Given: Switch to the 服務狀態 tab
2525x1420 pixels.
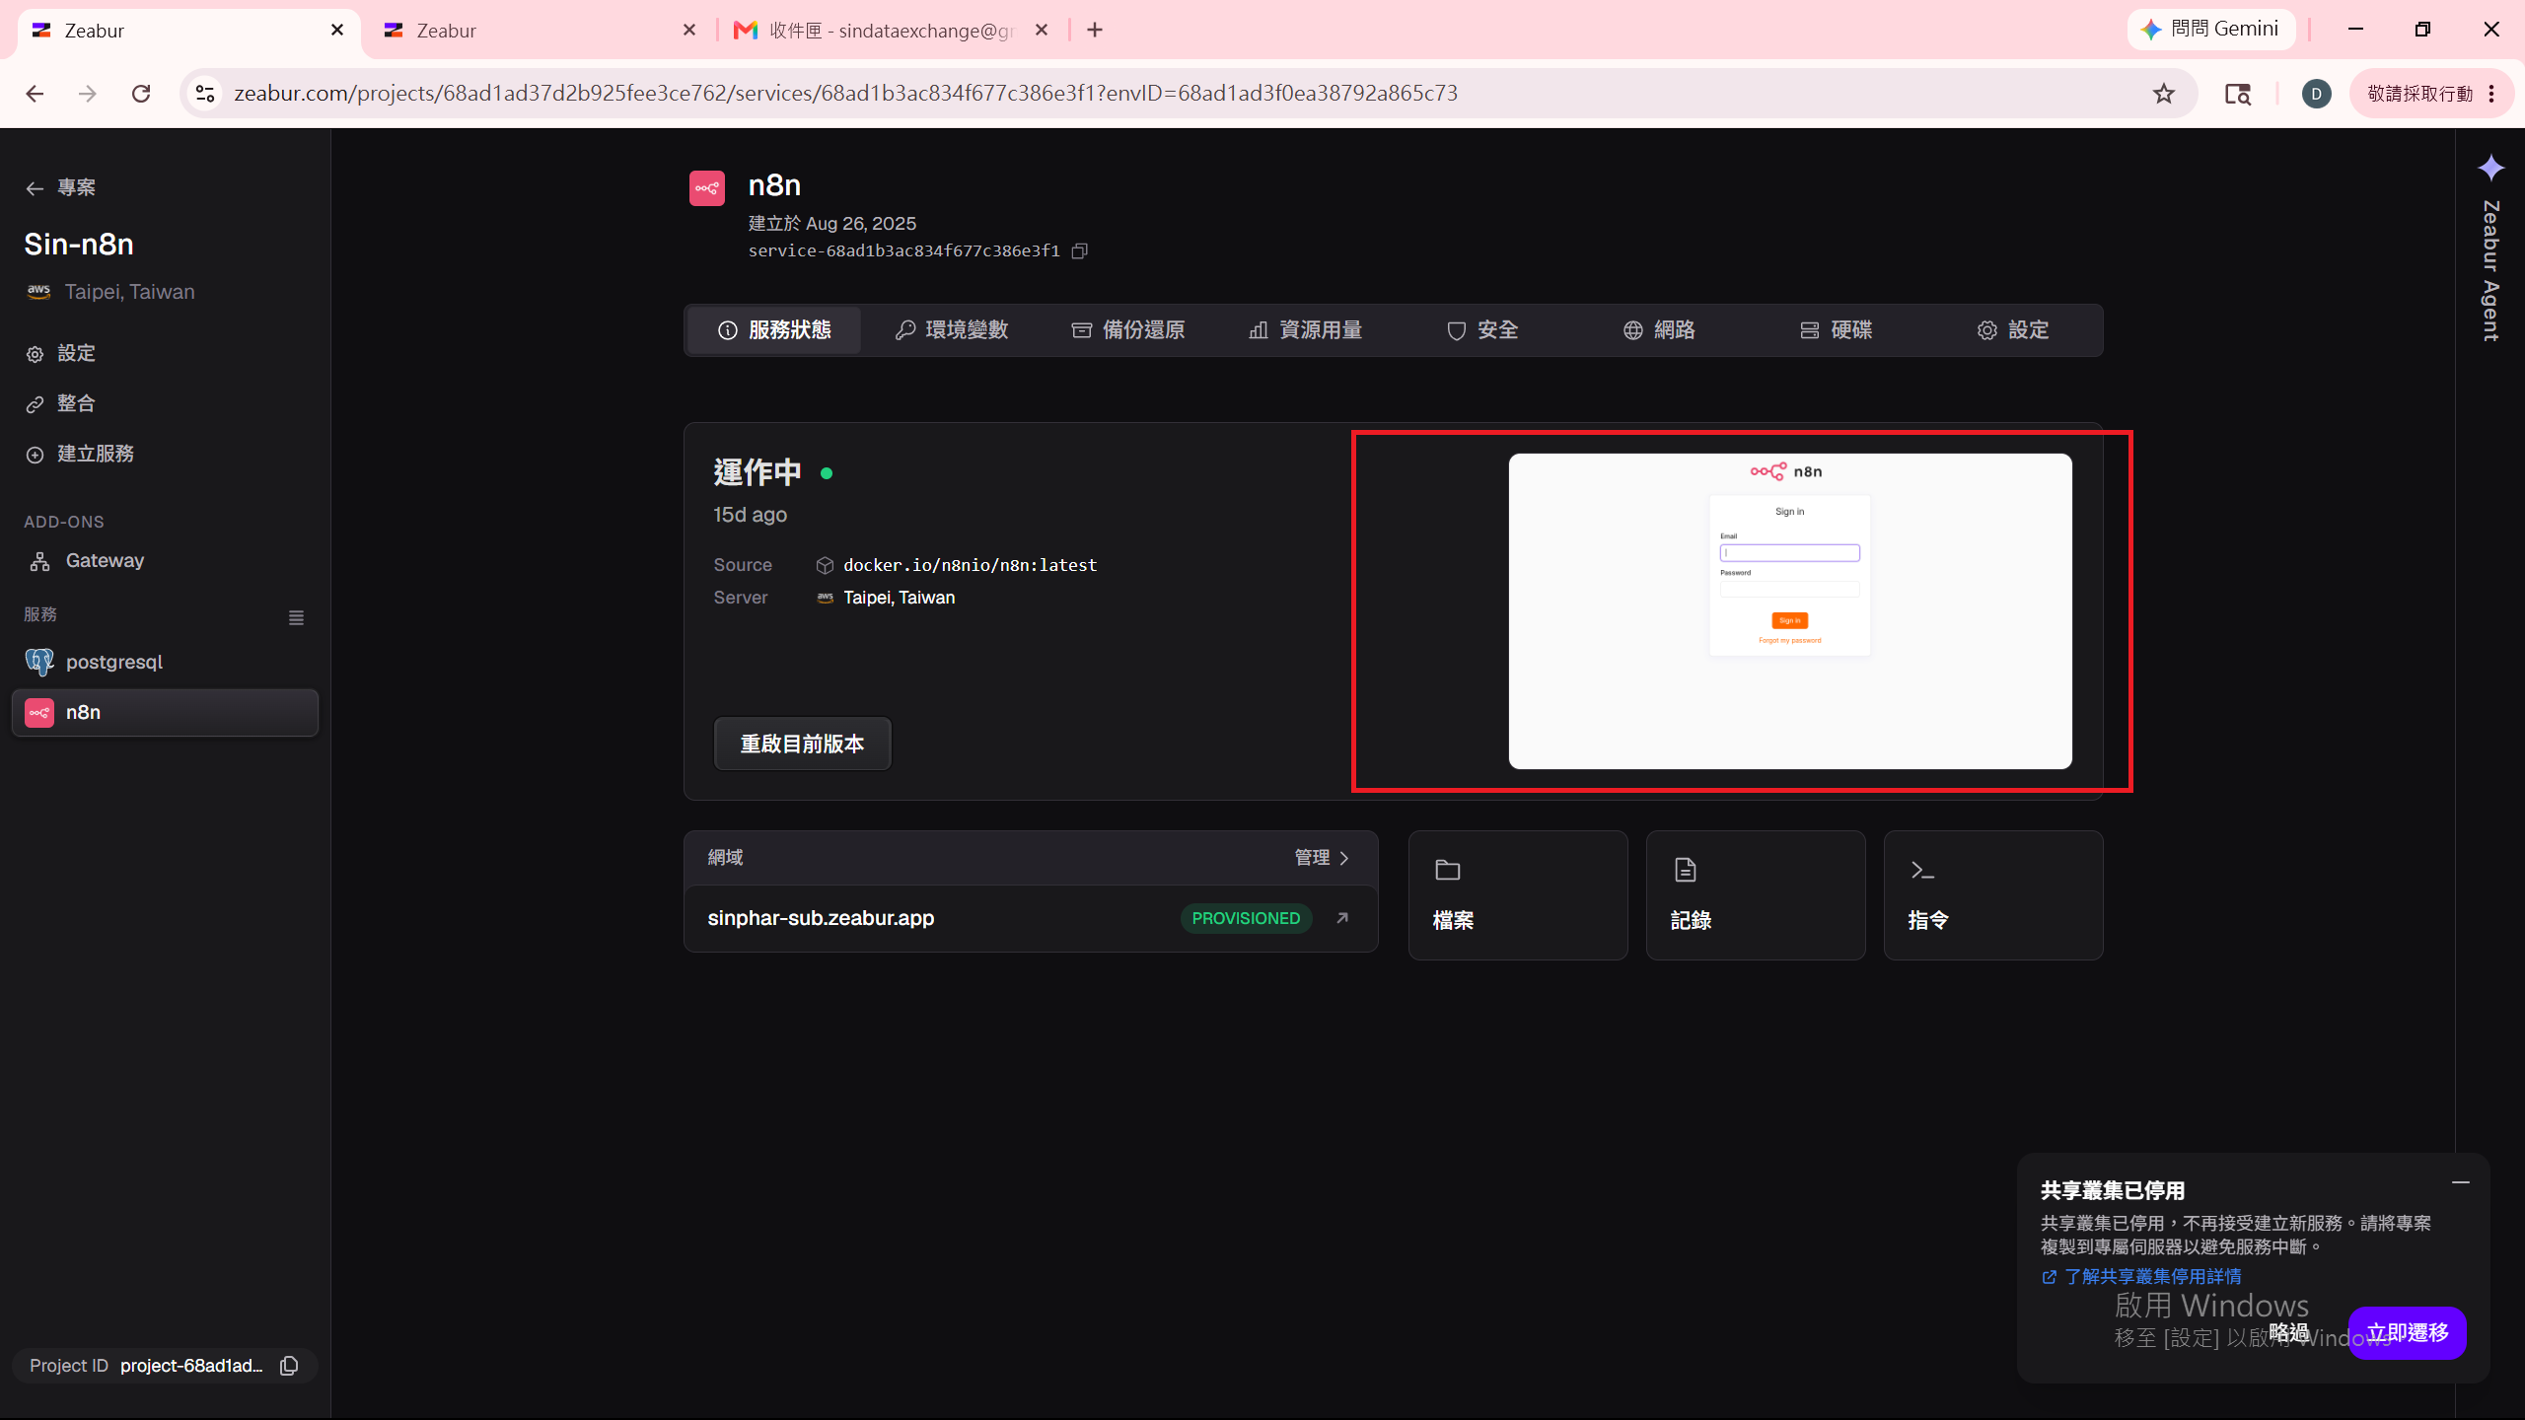Looking at the screenshot, I should 774,330.
